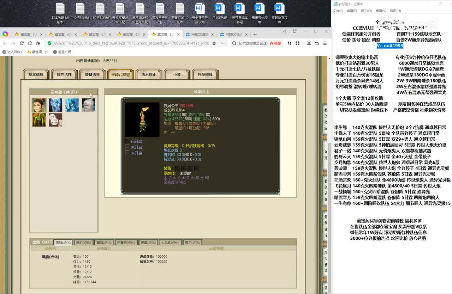Open Notepad 编辑(E) menu
452x294 pixels.
(x=352, y=11)
